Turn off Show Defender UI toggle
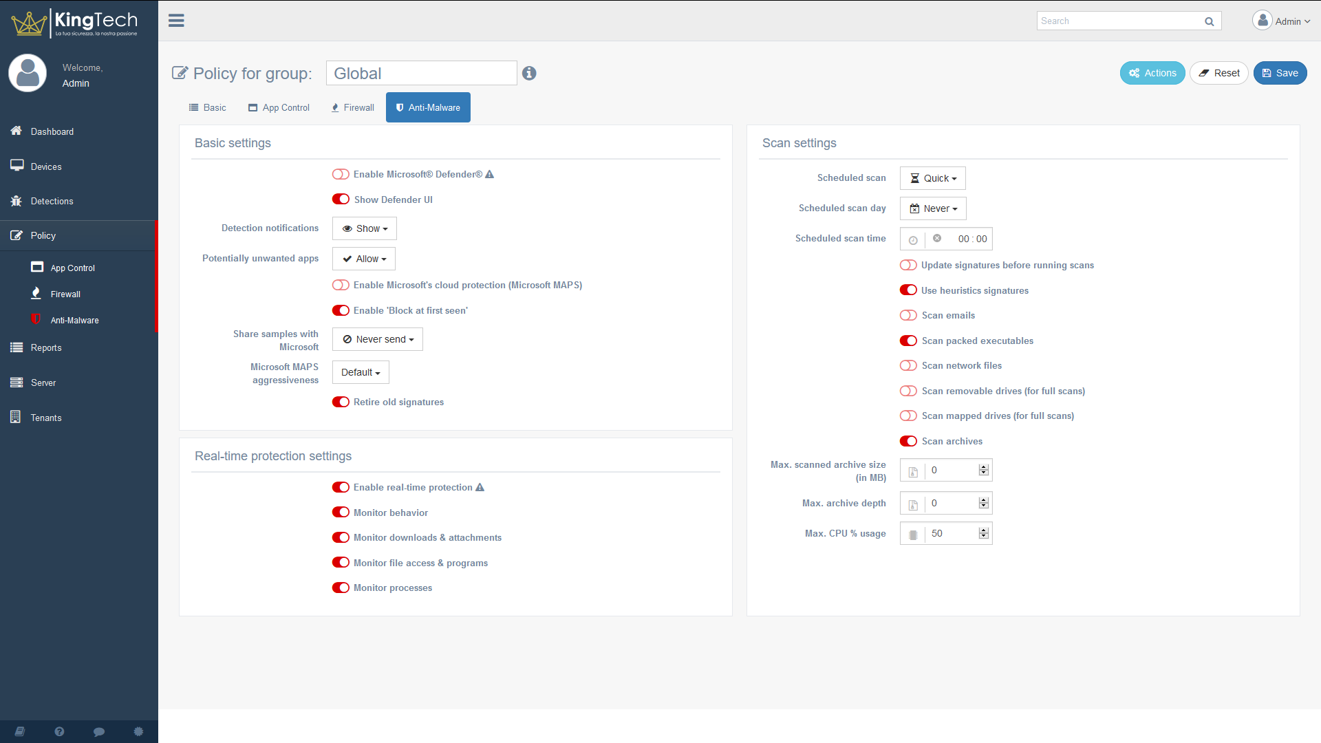Viewport: 1321px width, 743px height. click(x=341, y=200)
